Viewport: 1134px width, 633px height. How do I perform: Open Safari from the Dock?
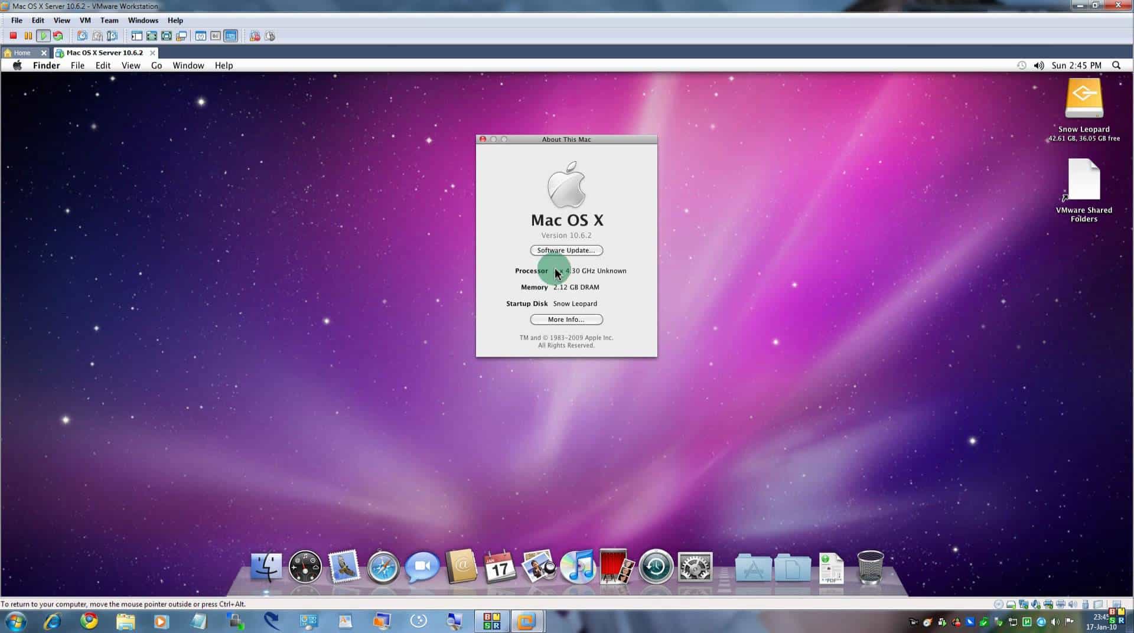[382, 567]
